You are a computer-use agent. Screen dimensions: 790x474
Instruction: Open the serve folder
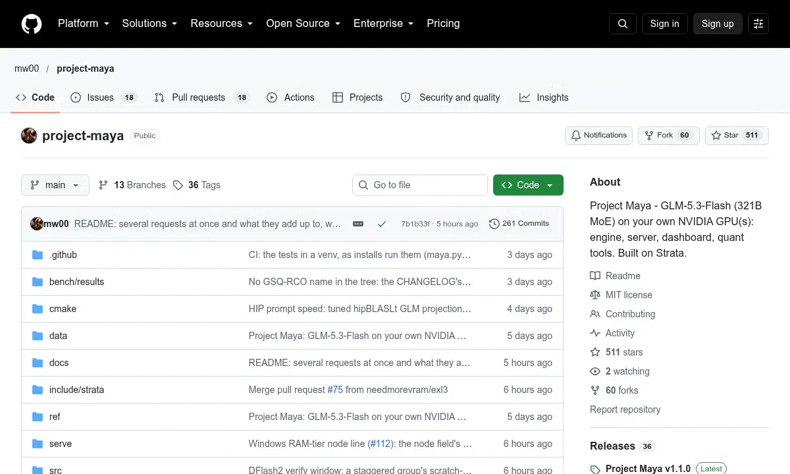coord(61,444)
